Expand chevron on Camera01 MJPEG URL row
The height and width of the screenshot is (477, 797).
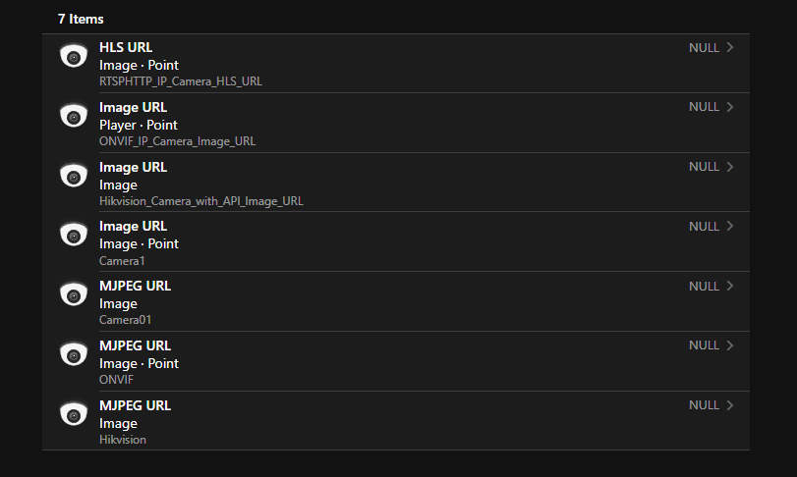pos(730,286)
